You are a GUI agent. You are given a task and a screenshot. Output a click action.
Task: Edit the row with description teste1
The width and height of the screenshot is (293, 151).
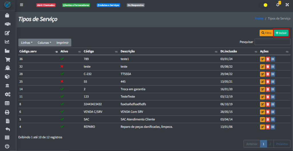pyautogui.click(x=262, y=59)
